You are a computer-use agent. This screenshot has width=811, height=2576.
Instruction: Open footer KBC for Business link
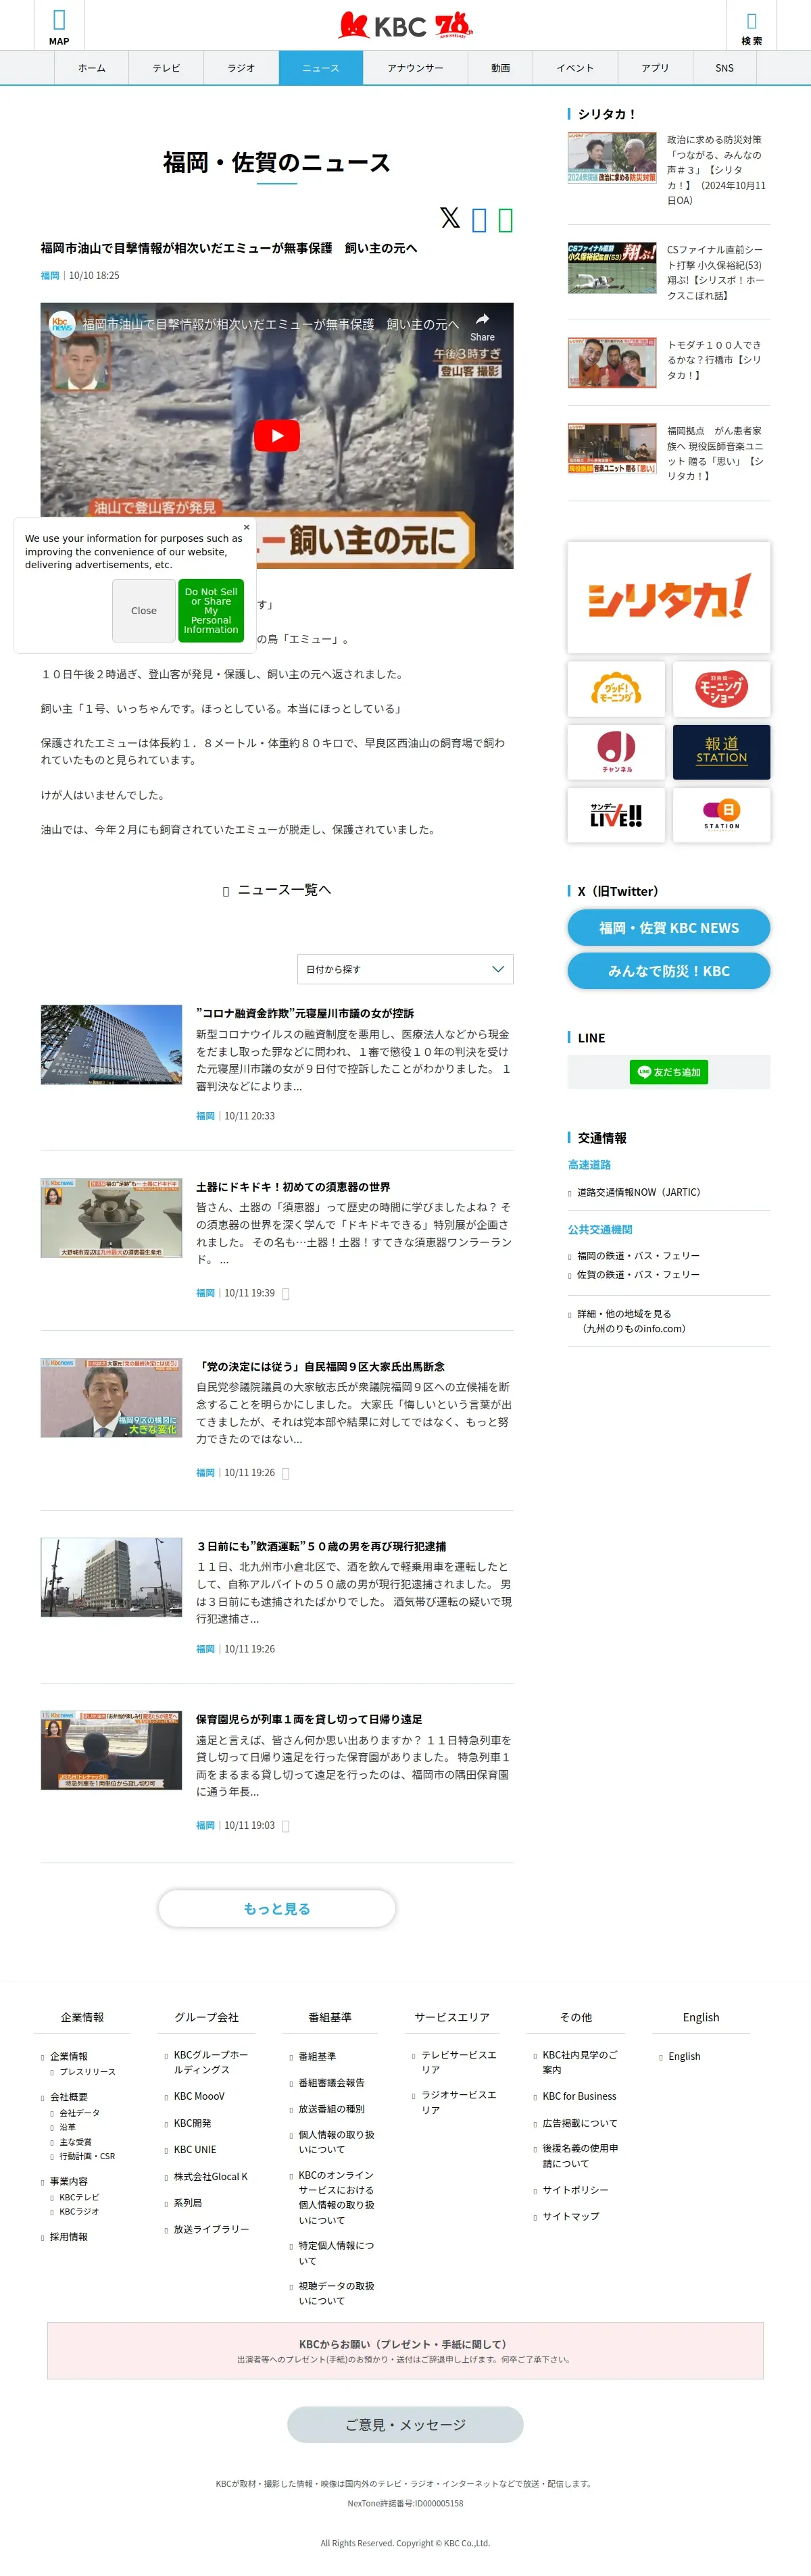click(579, 2096)
